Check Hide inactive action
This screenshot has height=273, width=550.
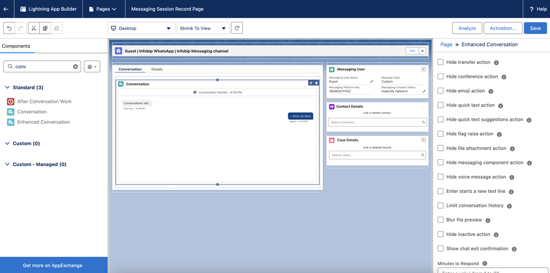(440, 234)
